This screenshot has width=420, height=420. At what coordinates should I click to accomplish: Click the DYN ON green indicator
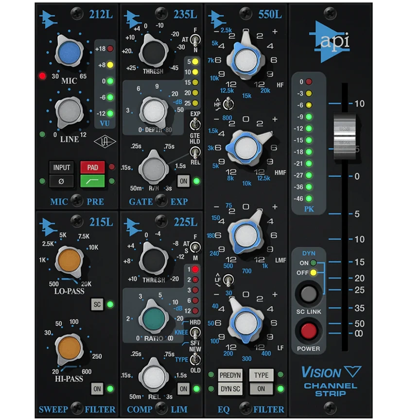tap(313, 263)
